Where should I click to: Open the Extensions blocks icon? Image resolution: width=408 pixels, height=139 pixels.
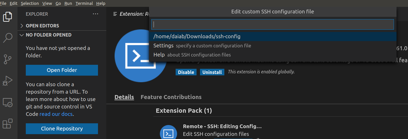[x=7, y=124]
